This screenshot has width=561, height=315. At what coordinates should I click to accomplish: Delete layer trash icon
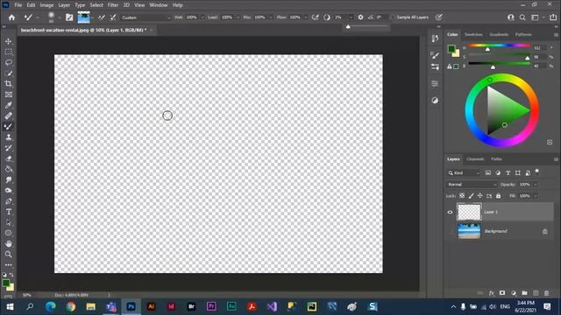coord(547,293)
